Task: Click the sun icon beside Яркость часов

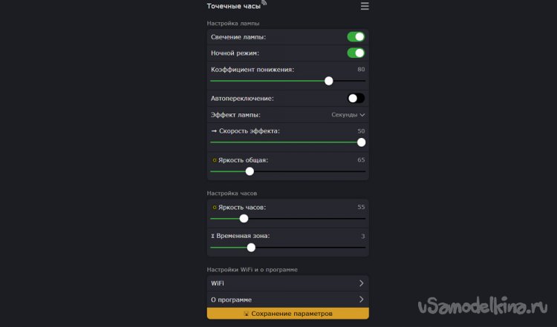Action: tap(215, 208)
